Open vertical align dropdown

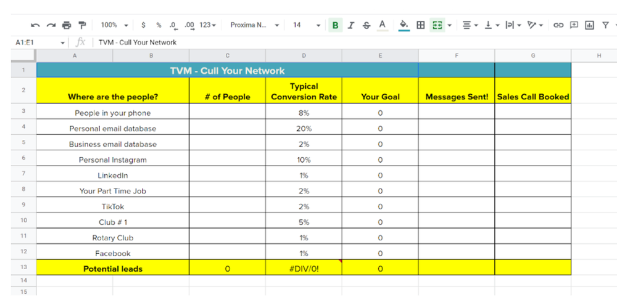[x=492, y=25]
